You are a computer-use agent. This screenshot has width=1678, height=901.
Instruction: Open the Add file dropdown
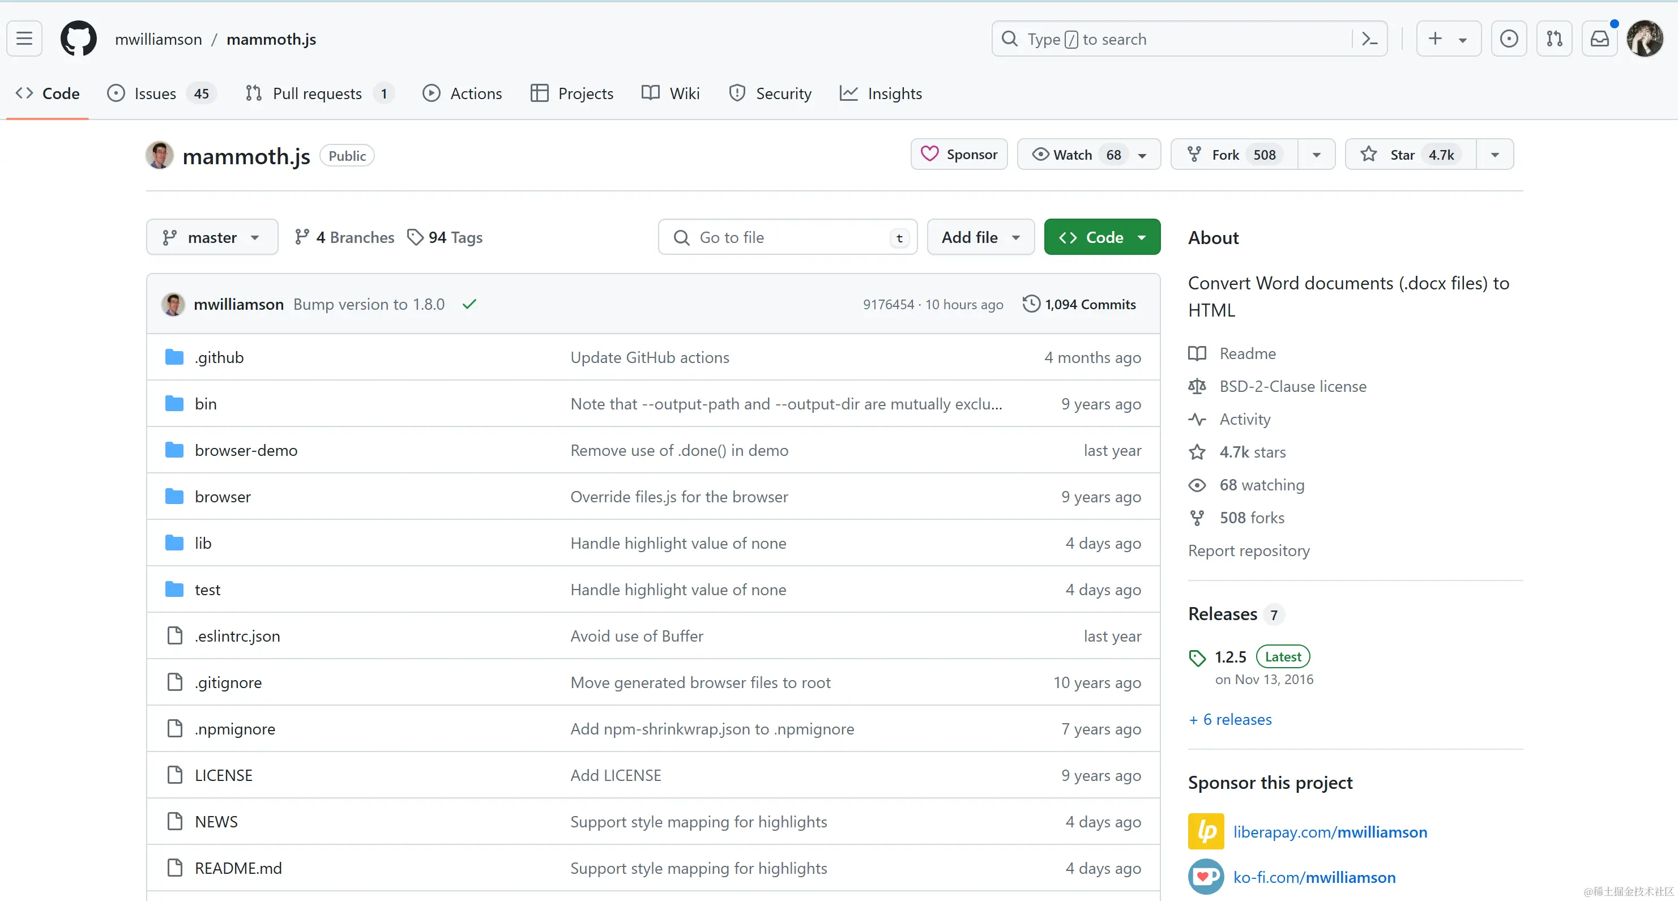point(980,237)
